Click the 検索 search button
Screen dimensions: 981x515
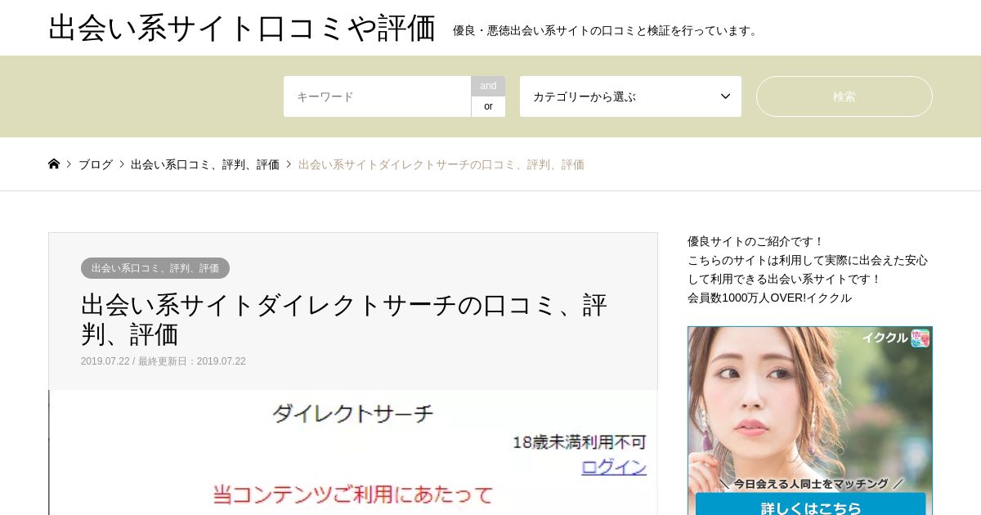coord(844,96)
